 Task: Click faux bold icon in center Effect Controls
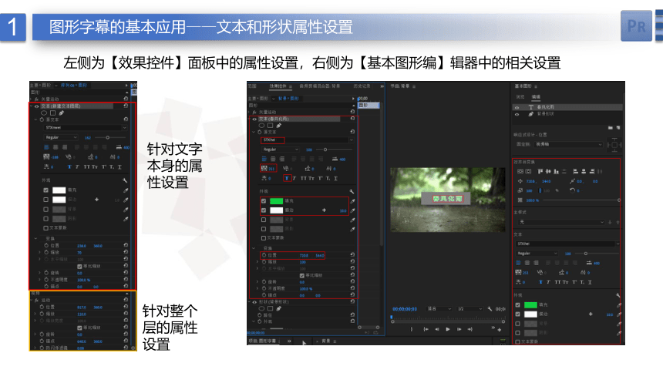287,178
